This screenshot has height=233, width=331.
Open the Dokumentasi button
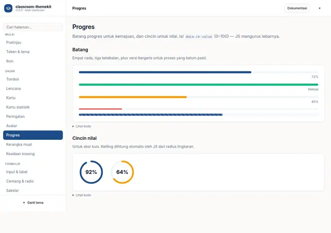[x=297, y=8]
